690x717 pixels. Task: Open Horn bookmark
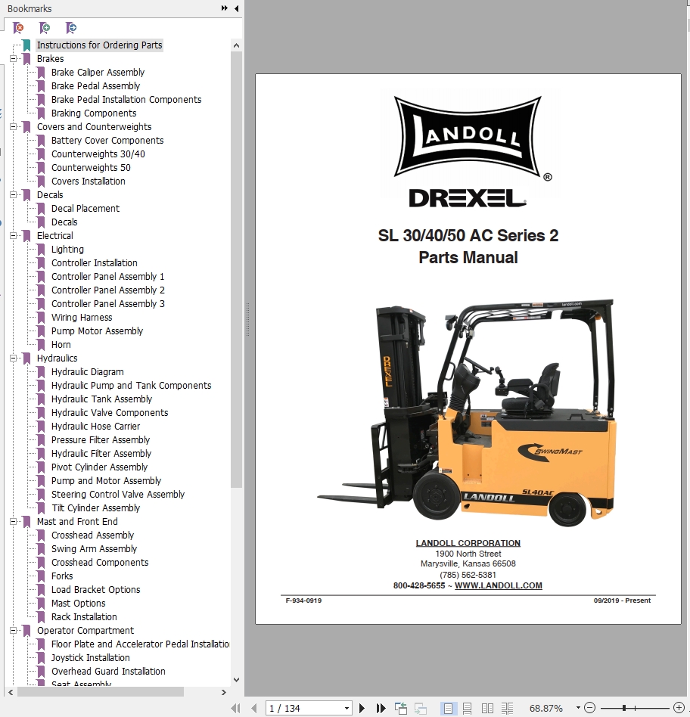coord(61,344)
